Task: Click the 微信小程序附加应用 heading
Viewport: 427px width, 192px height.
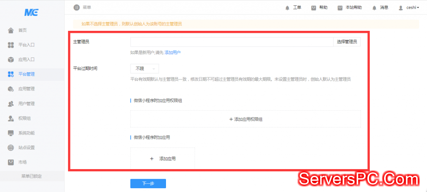Action: pos(152,137)
